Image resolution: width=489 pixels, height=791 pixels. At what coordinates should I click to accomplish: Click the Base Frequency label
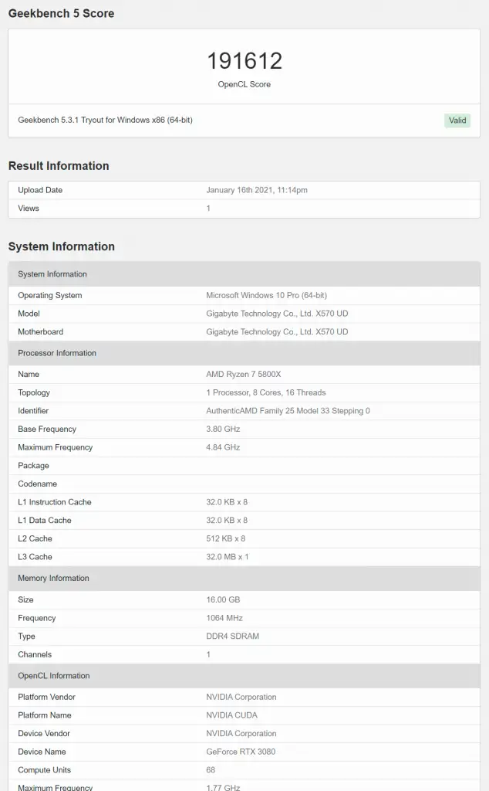coord(47,429)
